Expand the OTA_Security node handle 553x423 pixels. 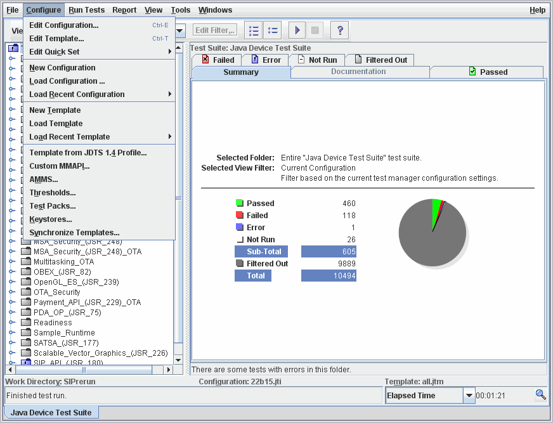coord(12,292)
